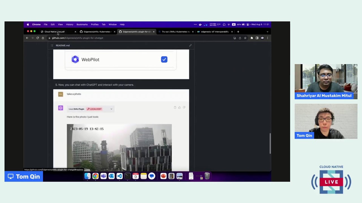Open the Help menu
Viewport: 362px width, 203px height.
(x=122, y=25)
